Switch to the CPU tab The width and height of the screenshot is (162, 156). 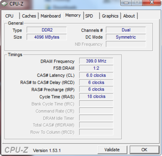[11, 16]
